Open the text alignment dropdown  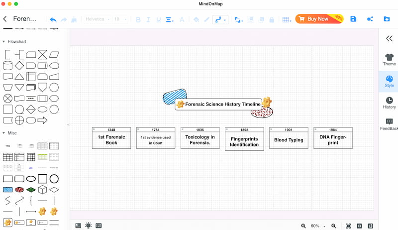170,19
